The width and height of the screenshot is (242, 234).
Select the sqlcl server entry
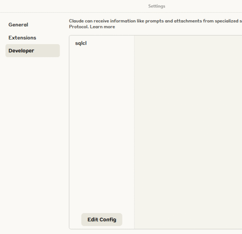(81, 43)
